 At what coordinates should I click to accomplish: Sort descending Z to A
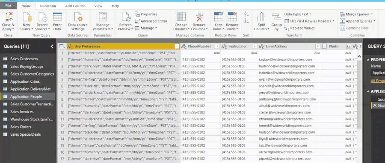[246, 21]
